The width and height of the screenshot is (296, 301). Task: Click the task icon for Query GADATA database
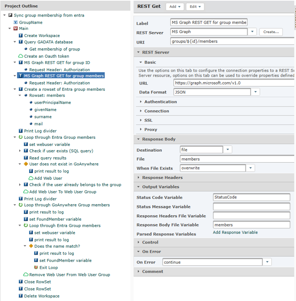(x=20, y=42)
